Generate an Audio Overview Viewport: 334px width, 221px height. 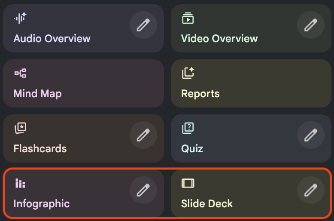(x=52, y=38)
